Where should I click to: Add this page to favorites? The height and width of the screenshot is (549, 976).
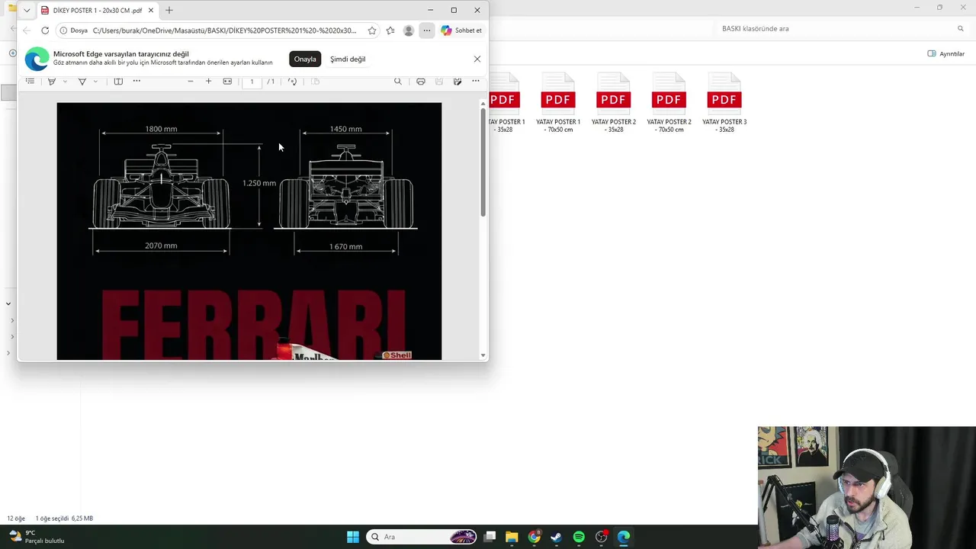[x=372, y=30]
